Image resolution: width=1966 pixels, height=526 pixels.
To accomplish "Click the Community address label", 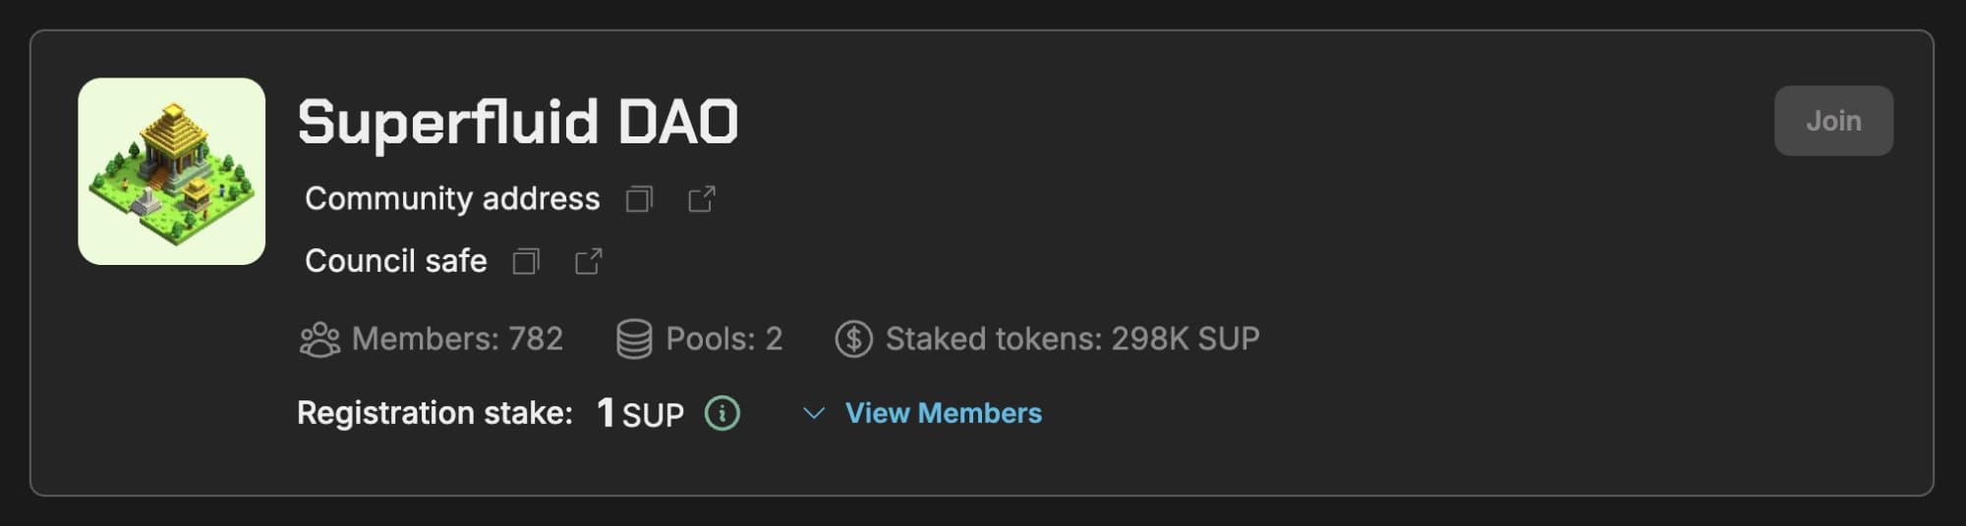I will click(x=452, y=199).
